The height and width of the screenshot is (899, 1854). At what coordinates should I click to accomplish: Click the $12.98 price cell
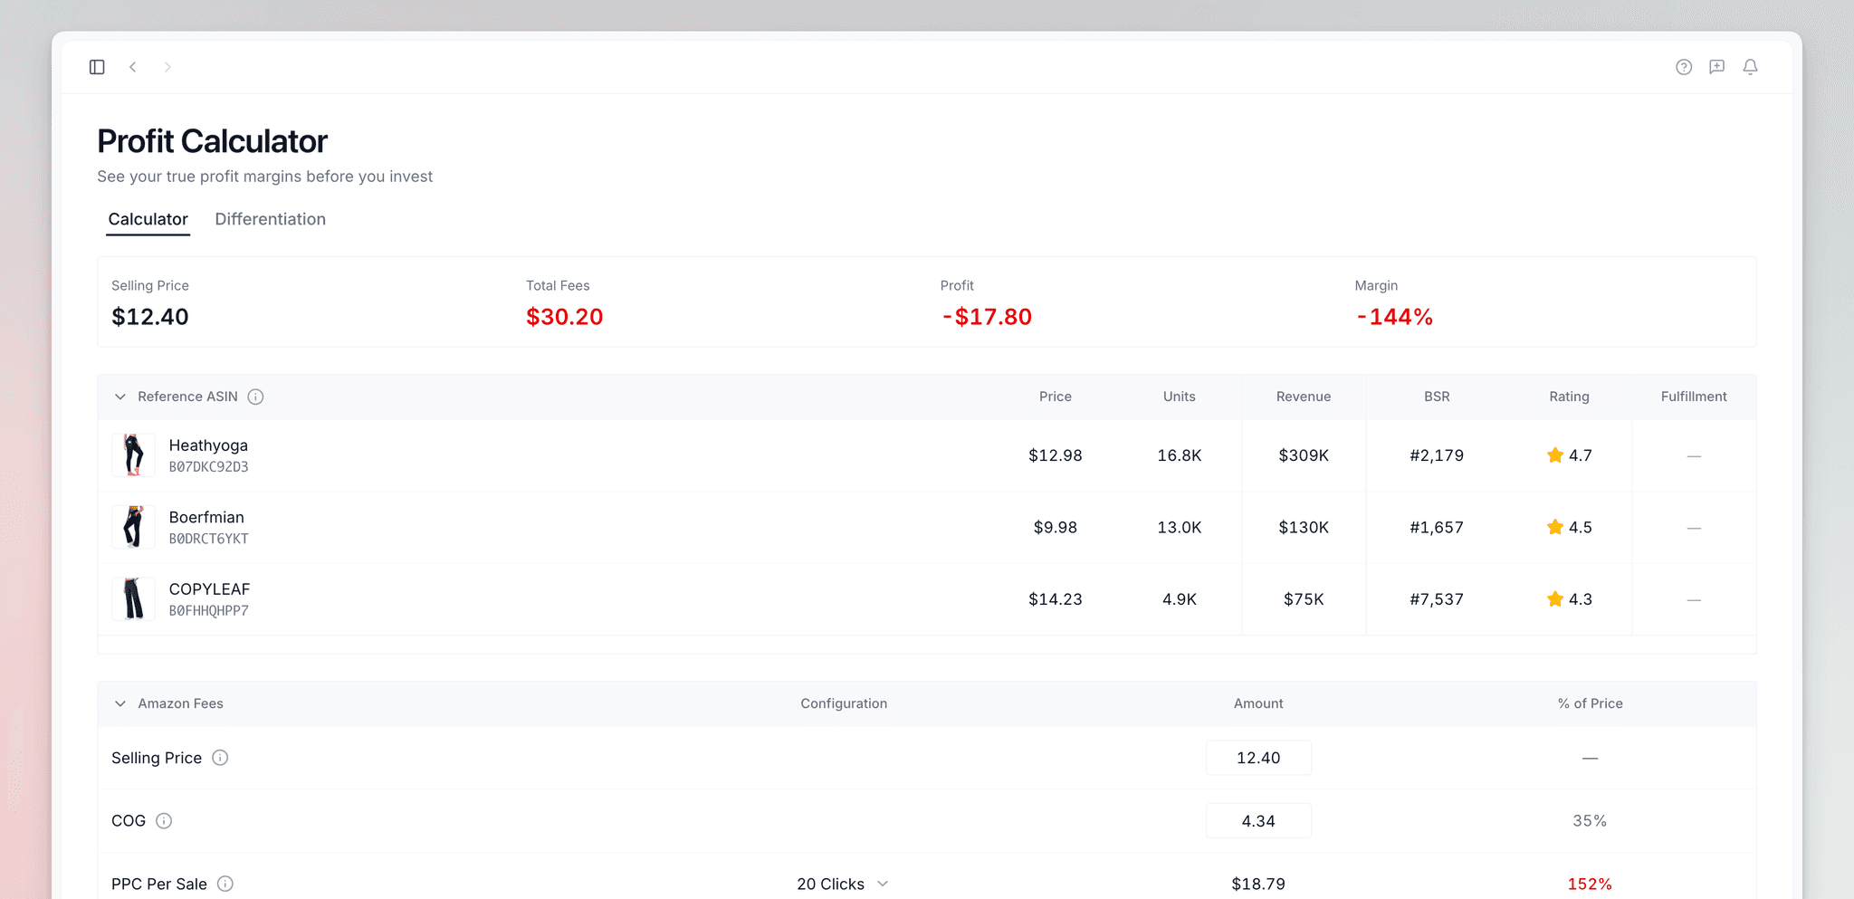[1056, 455]
